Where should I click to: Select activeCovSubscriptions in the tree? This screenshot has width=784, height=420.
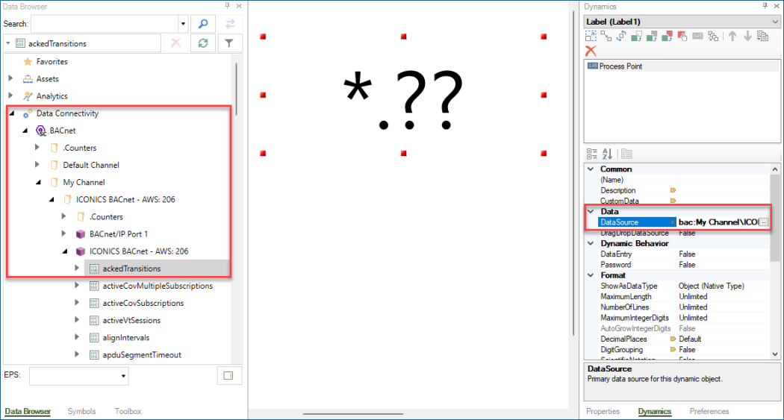pos(143,303)
